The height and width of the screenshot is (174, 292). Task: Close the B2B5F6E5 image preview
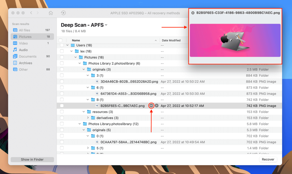pyautogui.click(x=193, y=13)
